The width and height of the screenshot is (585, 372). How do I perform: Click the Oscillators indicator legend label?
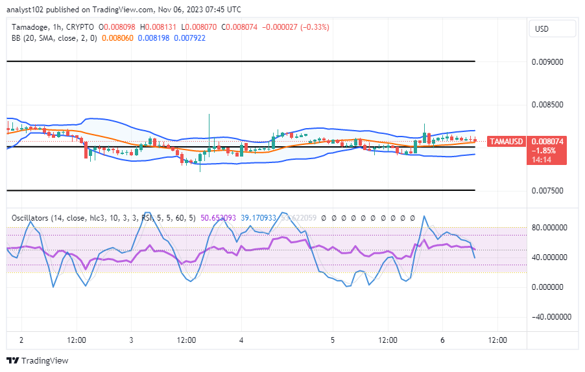click(103, 217)
